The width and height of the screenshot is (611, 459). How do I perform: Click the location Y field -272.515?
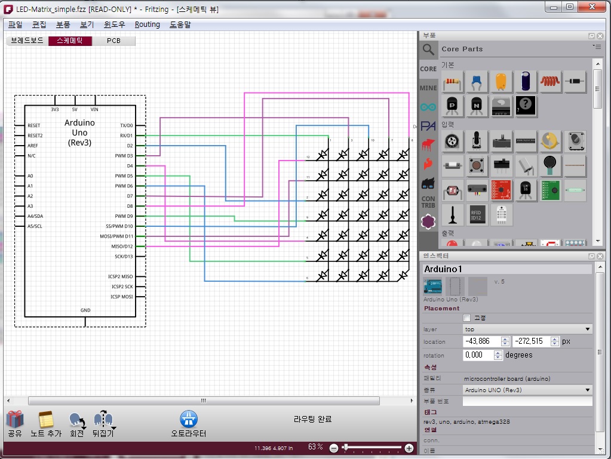coord(532,341)
